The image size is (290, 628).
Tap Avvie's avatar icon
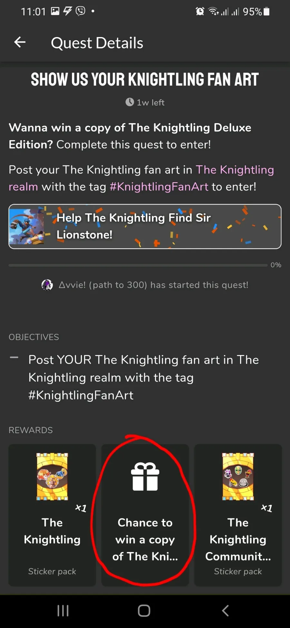tap(47, 285)
